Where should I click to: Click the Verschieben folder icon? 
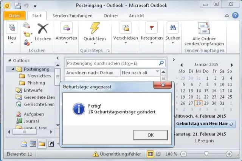[x=126, y=28]
